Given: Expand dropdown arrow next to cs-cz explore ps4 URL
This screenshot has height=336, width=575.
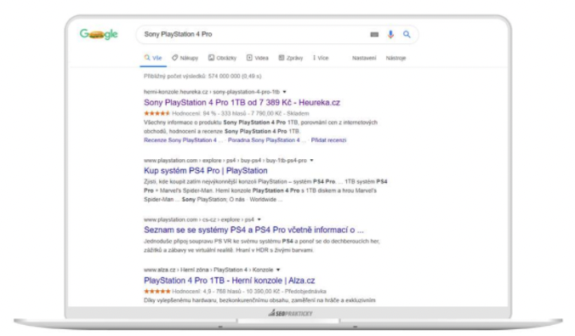Looking at the screenshot, I should point(259,219).
